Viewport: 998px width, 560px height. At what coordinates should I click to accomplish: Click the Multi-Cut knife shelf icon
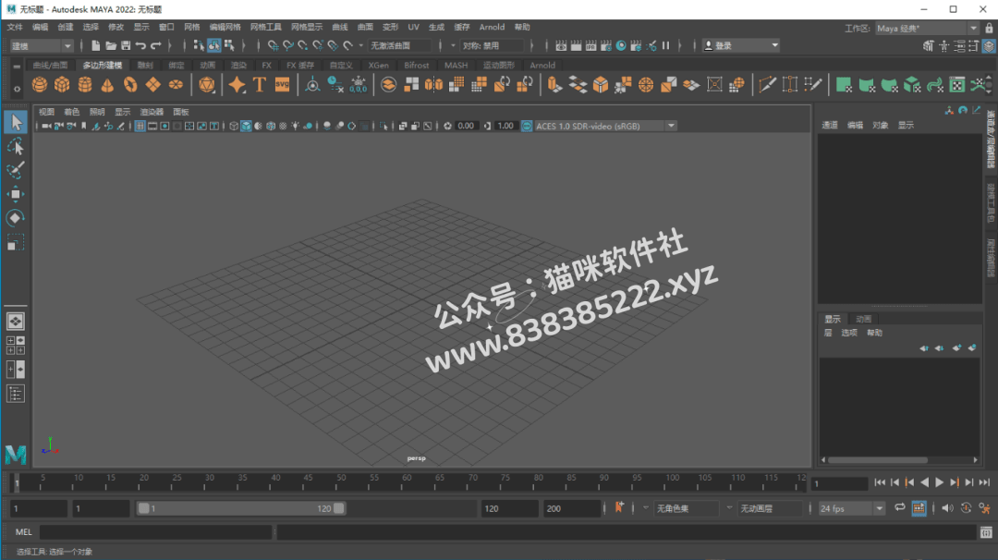(767, 85)
